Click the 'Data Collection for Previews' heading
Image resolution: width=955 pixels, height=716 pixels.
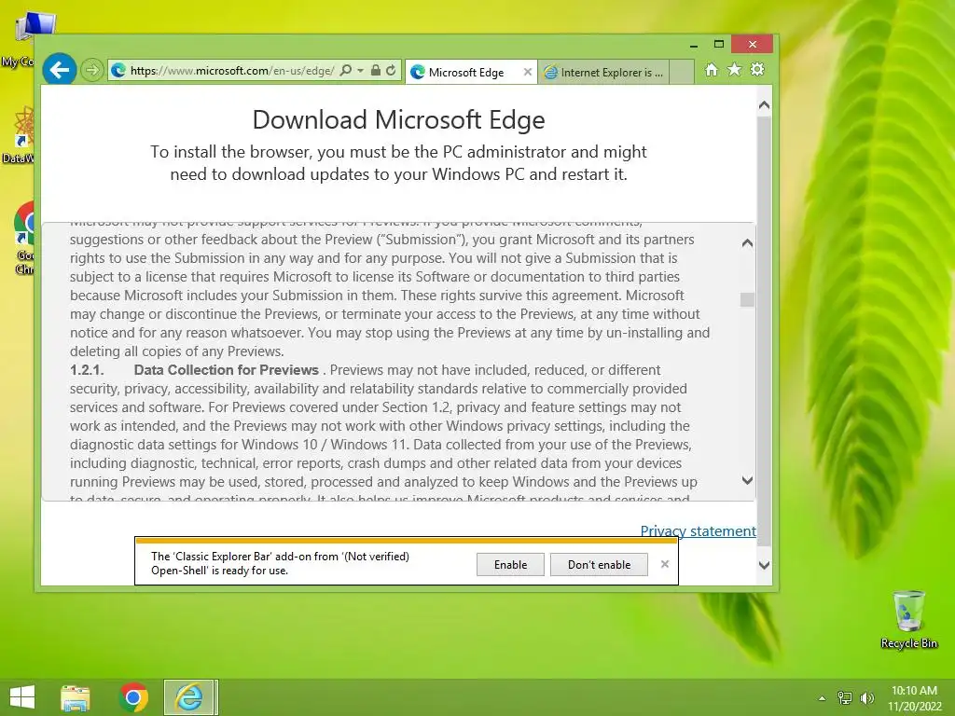[226, 370]
